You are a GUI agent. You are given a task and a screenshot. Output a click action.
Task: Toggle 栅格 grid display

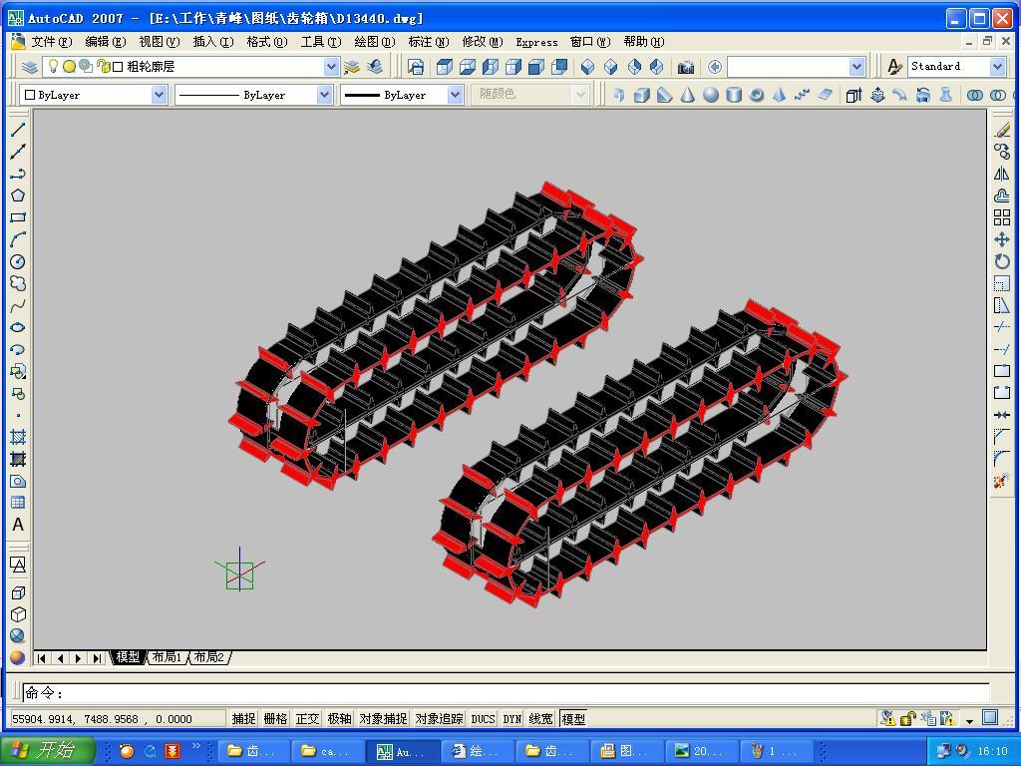[275, 718]
